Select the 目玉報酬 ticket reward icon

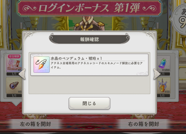[14, 64]
